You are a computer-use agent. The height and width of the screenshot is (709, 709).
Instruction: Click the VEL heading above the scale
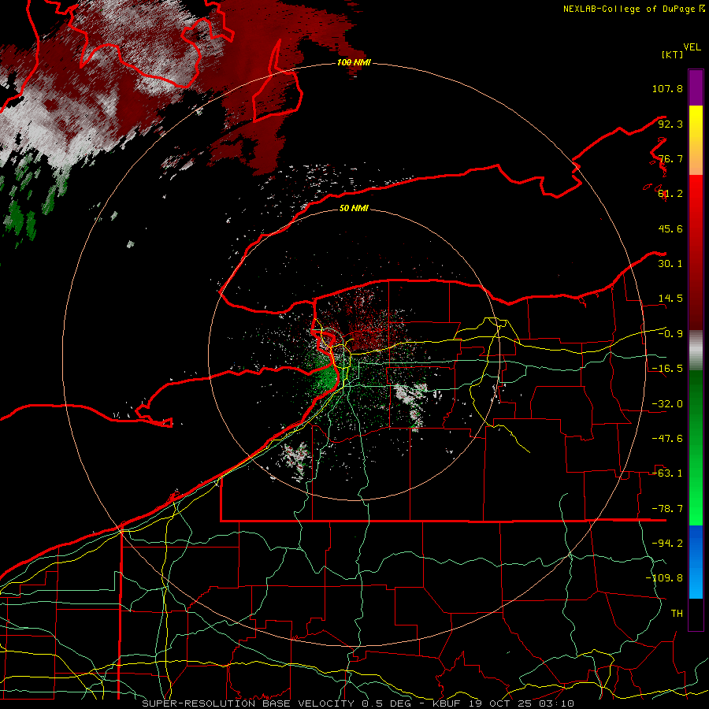[692, 47]
